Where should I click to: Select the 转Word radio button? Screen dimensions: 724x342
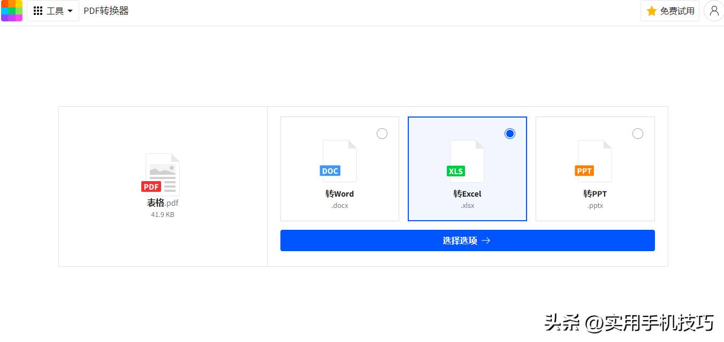tap(382, 134)
